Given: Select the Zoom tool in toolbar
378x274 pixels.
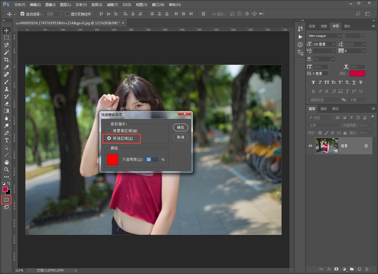Looking at the screenshot, I should click(x=6, y=170).
